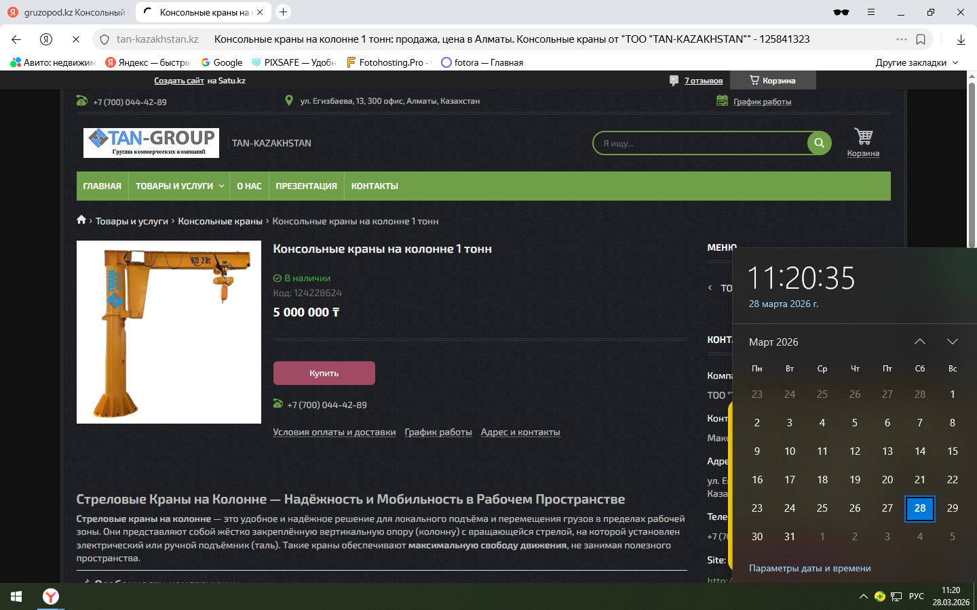Go to previous month in calendar
The image size is (977, 610).
pos(920,342)
